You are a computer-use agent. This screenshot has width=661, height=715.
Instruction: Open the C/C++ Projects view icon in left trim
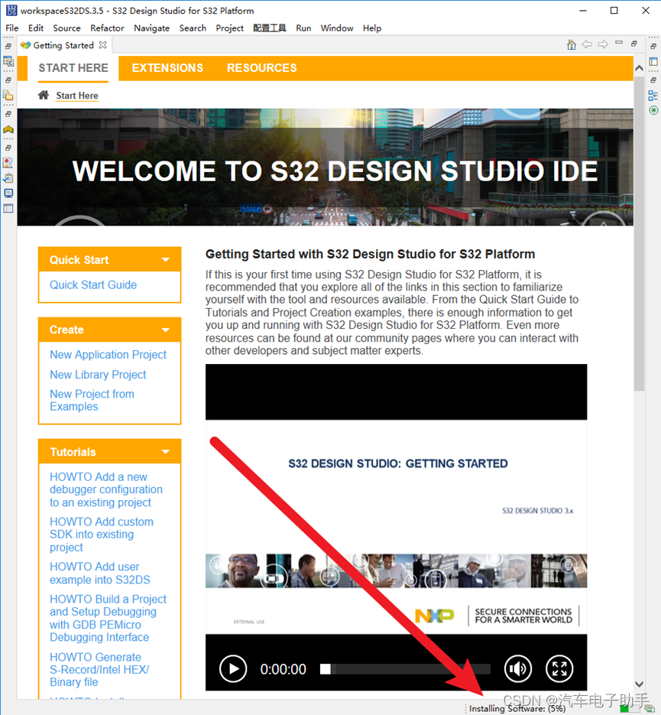pos(8,61)
